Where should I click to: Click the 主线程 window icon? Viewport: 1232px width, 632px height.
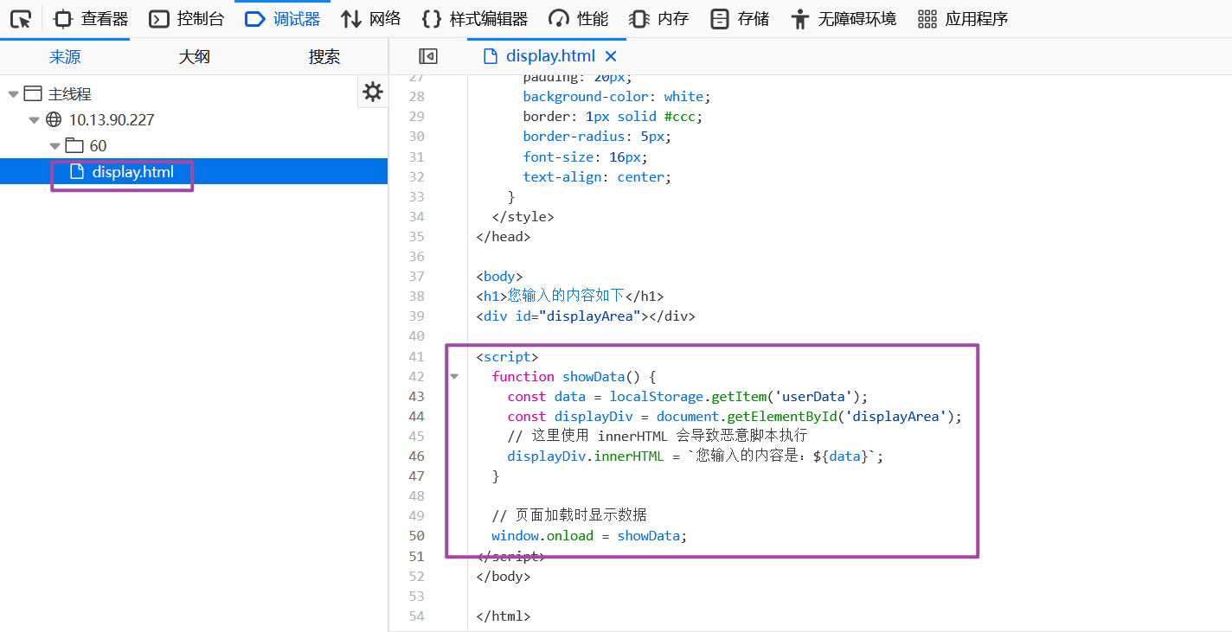[x=33, y=94]
